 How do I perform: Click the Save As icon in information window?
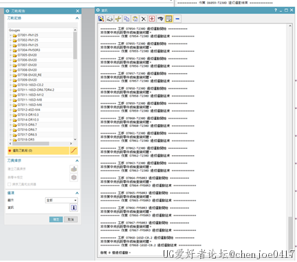[x=101, y=19]
